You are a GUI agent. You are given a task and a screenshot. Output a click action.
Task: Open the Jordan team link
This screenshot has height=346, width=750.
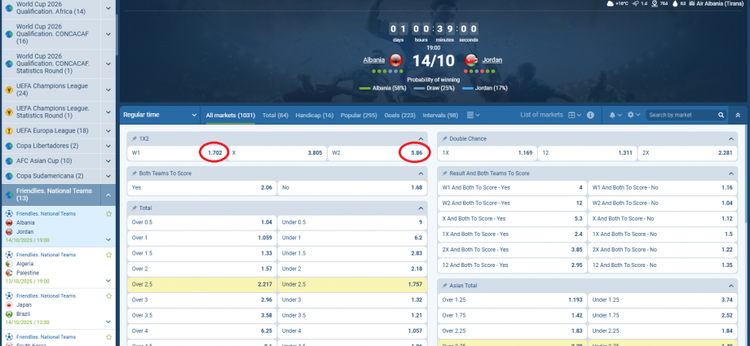click(492, 60)
